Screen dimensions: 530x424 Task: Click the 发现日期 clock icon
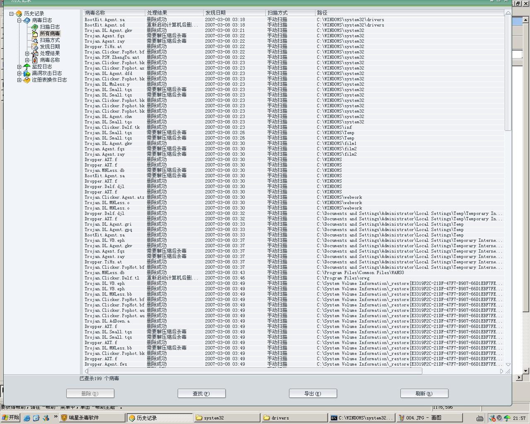(35, 47)
